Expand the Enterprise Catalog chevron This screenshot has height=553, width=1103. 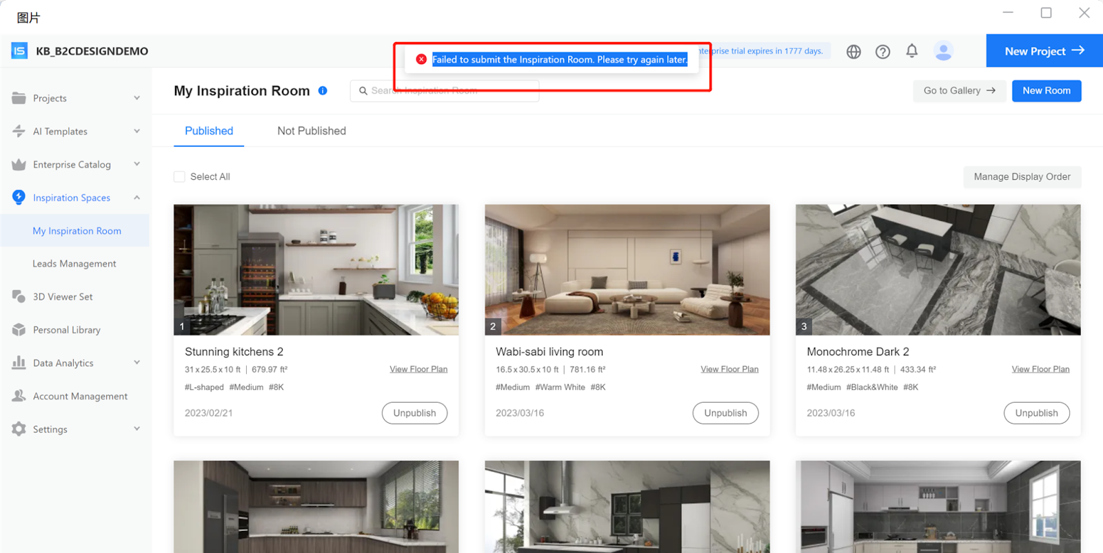(x=136, y=164)
